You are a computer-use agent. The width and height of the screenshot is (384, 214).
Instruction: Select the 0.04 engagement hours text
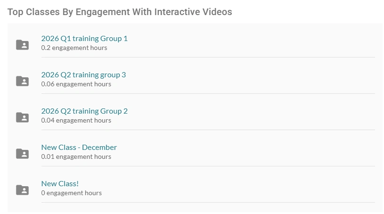coord(76,120)
